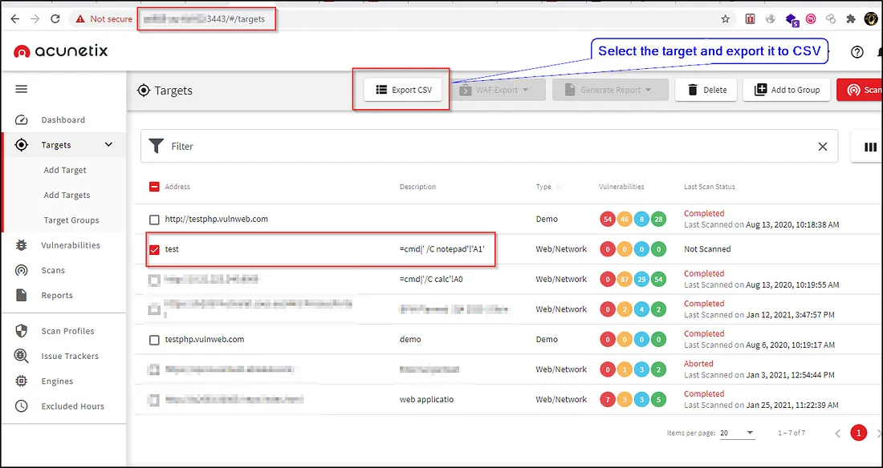
Task: Sort by the Description column header
Action: click(418, 187)
